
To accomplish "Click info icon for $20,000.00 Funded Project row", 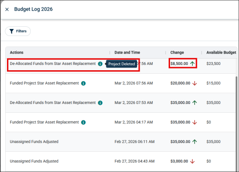I will [x=83, y=83].
